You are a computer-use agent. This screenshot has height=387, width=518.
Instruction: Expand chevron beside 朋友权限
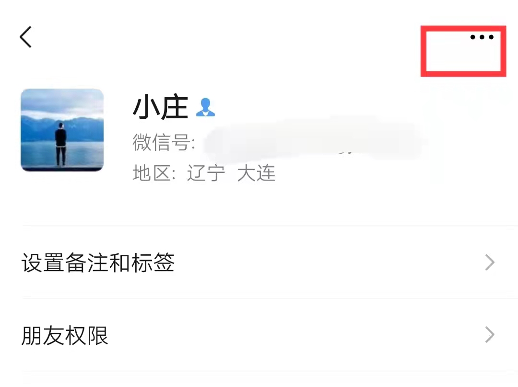(x=490, y=335)
